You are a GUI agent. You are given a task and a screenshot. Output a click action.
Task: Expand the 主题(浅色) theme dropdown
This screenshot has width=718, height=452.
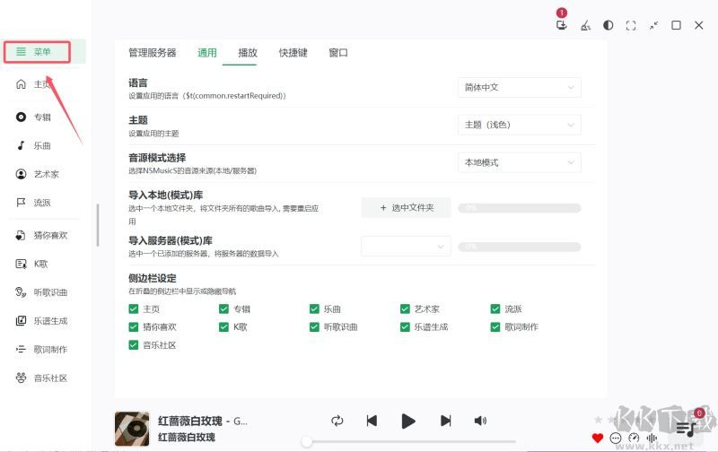tap(519, 125)
